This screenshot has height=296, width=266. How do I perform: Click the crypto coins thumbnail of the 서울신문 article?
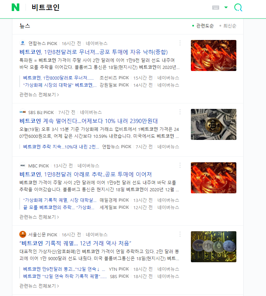(x=214, y=247)
